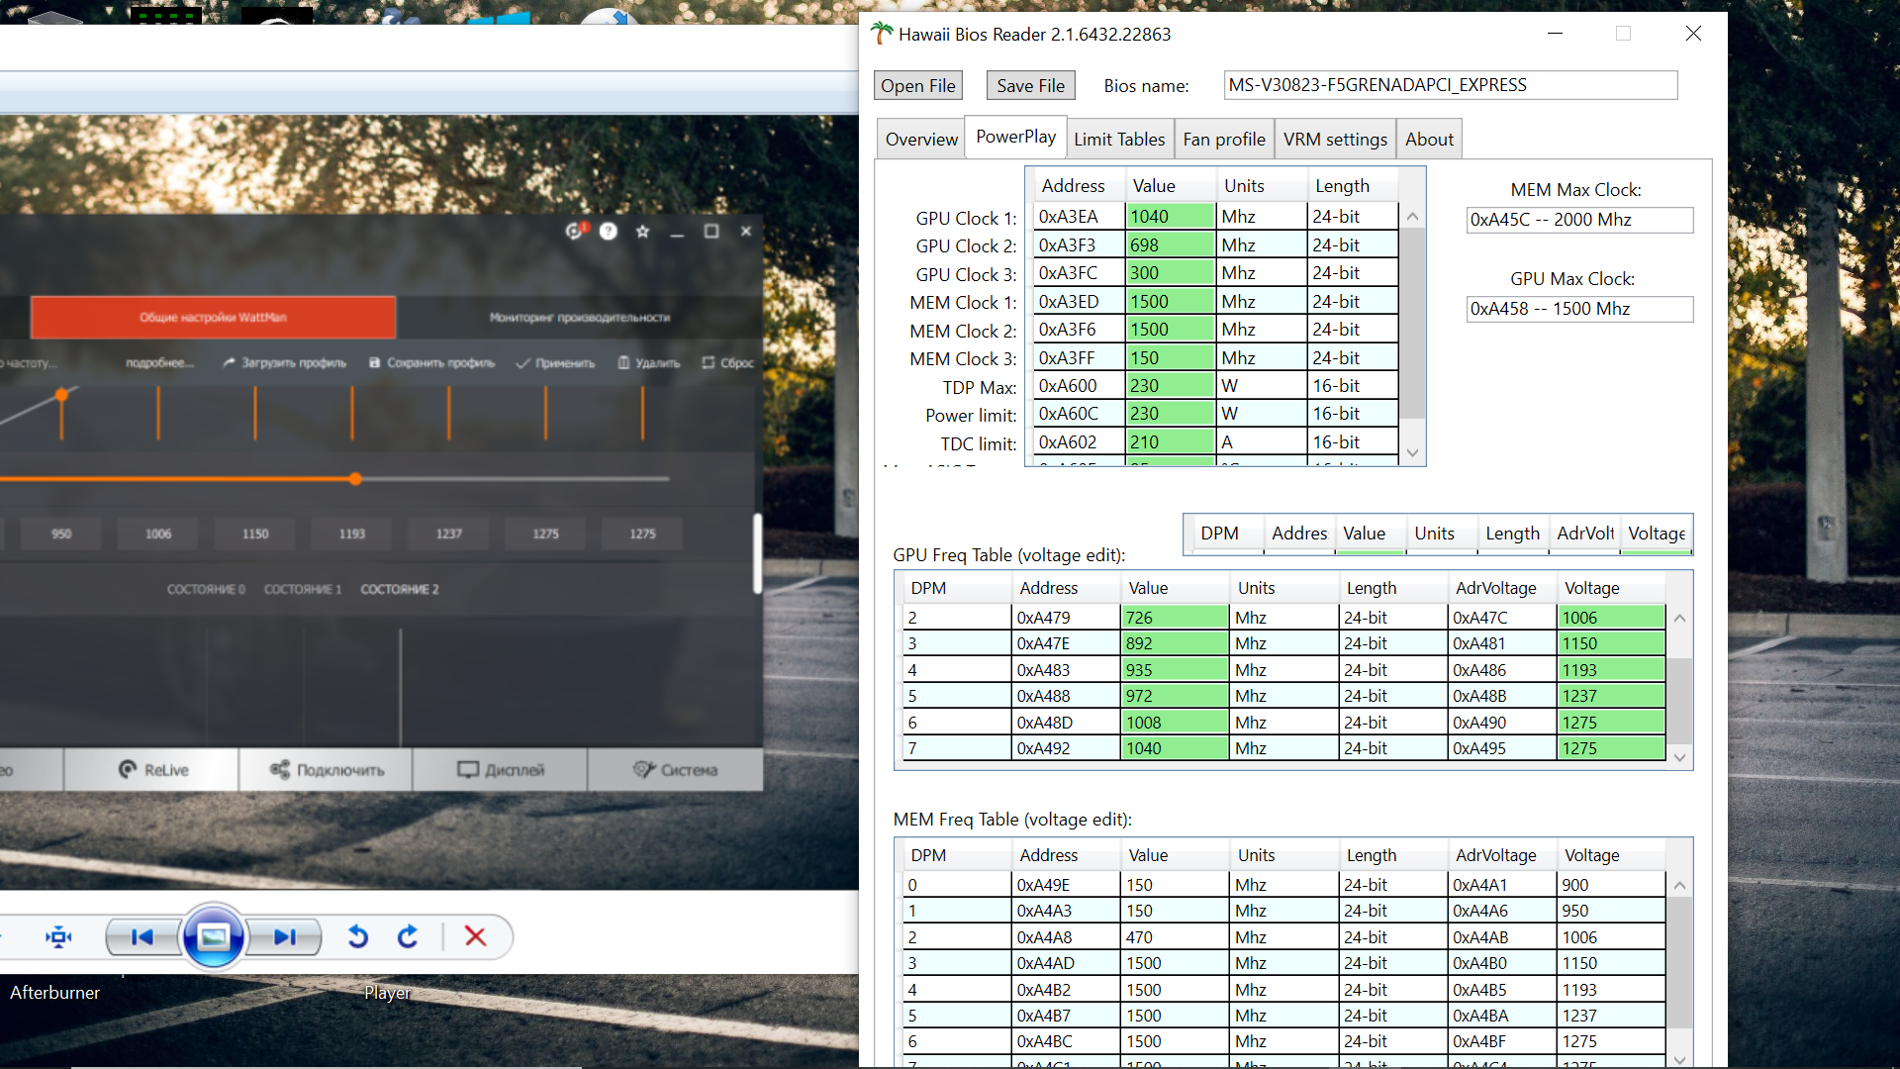Start slideshow with the round blue button
This screenshot has height=1069, width=1900.
pos(213,936)
